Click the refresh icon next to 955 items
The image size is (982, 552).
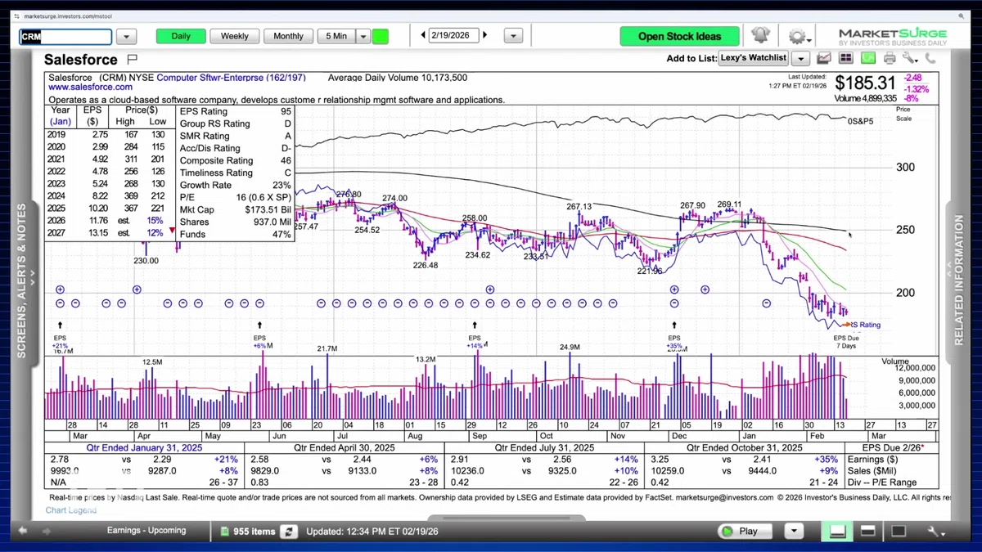click(288, 532)
